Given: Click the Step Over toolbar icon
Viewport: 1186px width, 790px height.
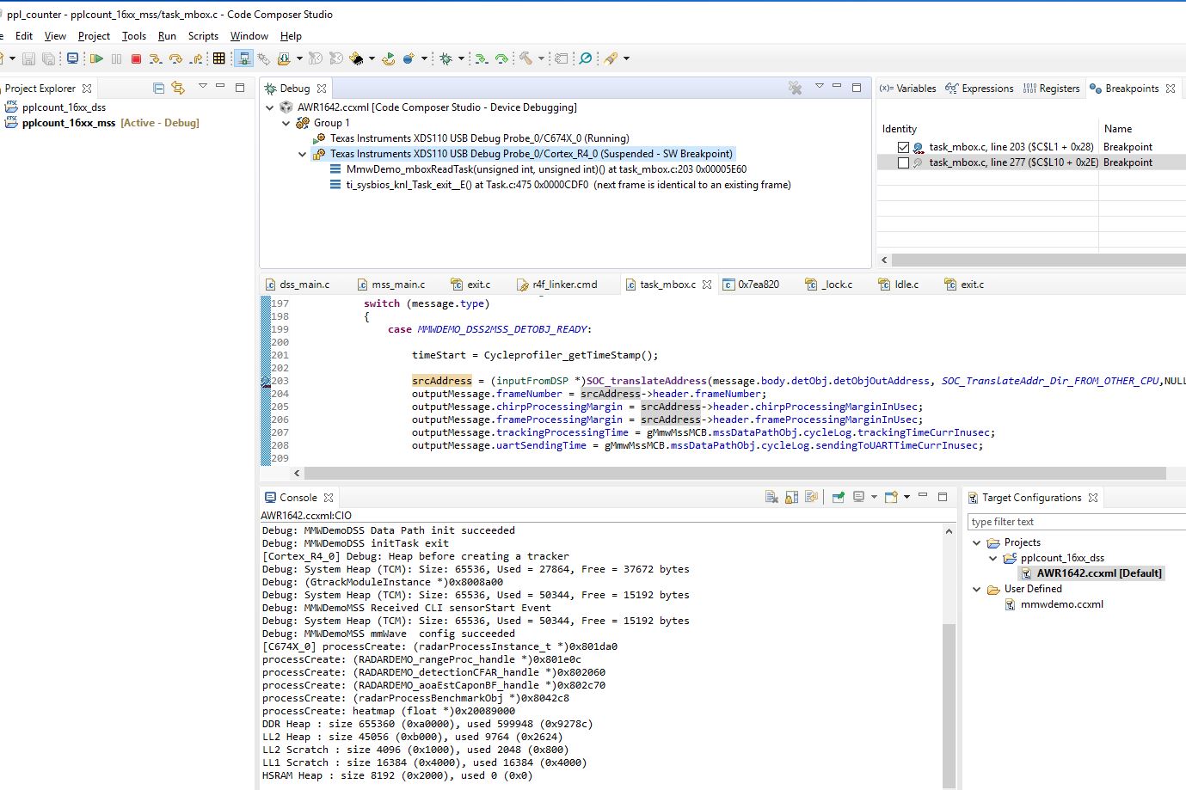Looking at the screenshot, I should pos(175,58).
